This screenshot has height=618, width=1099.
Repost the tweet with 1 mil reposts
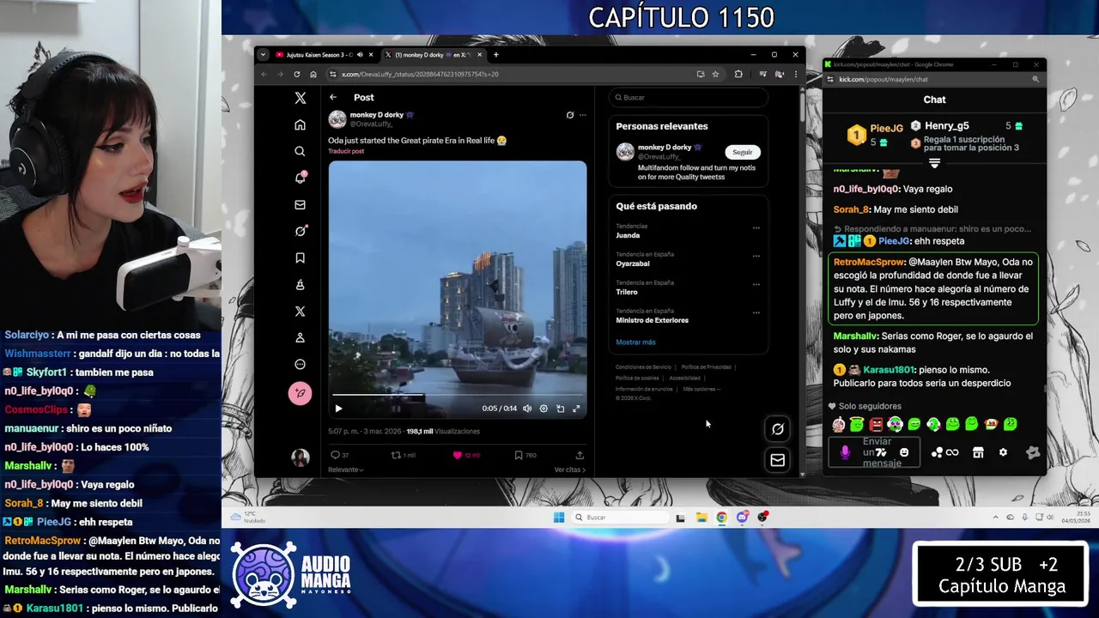(x=404, y=455)
